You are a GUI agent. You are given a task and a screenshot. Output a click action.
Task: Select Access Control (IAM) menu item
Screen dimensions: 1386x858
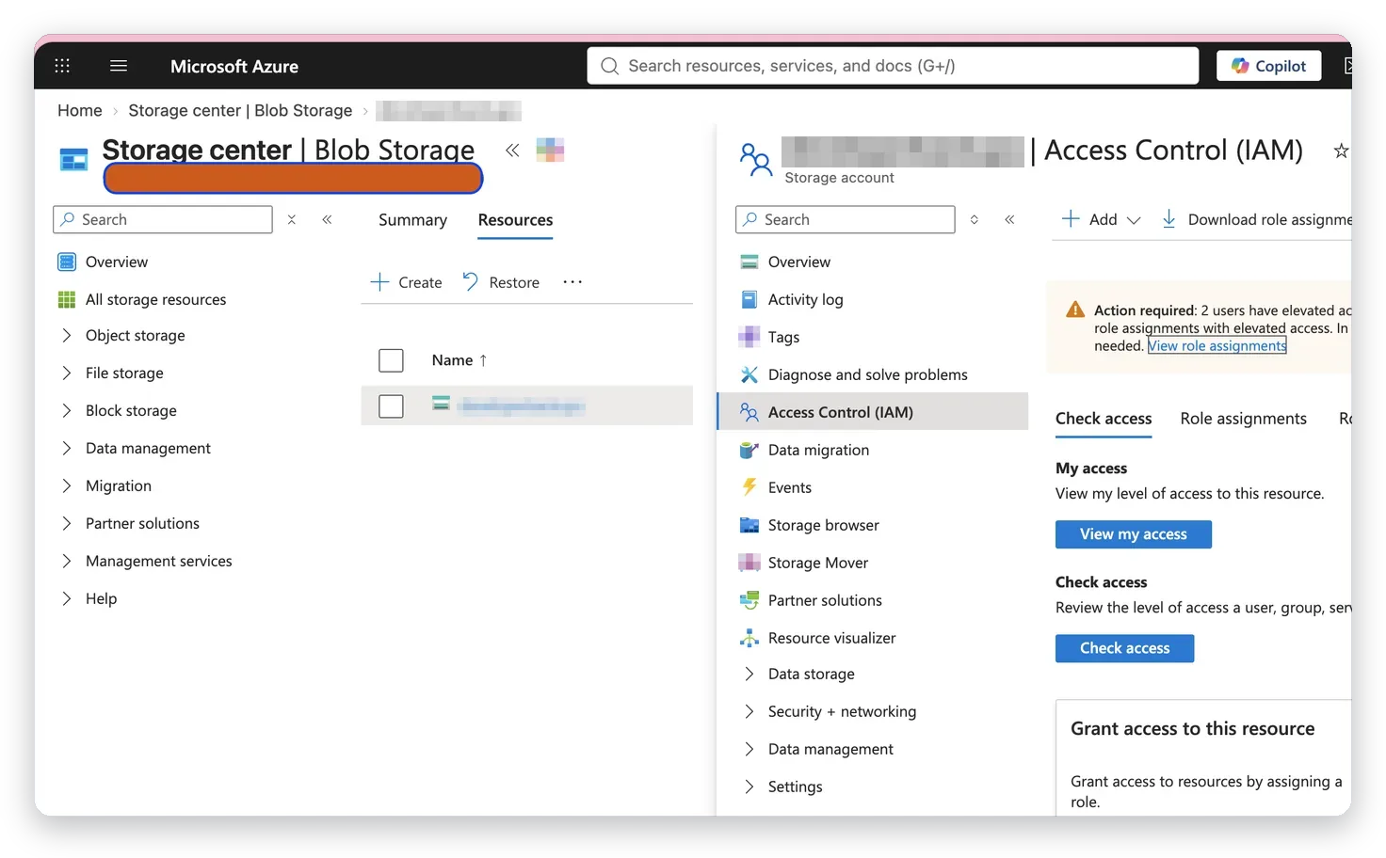pyautogui.click(x=873, y=412)
